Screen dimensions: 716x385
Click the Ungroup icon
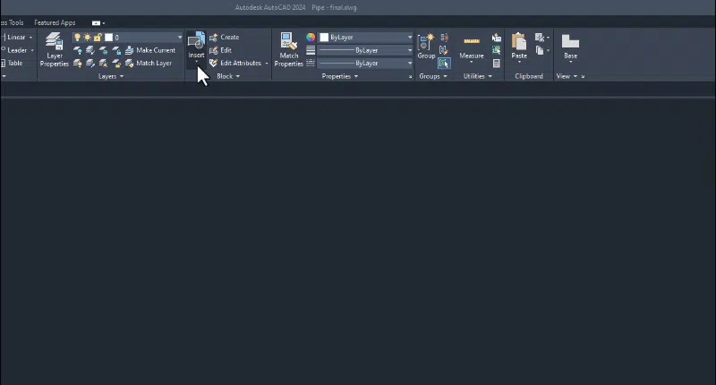tap(444, 38)
